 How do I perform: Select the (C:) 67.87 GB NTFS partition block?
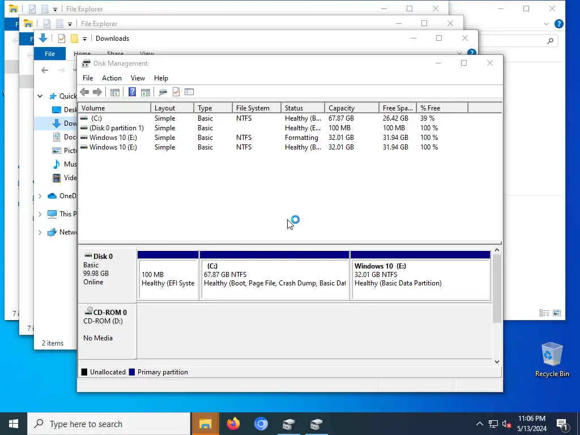(275, 275)
